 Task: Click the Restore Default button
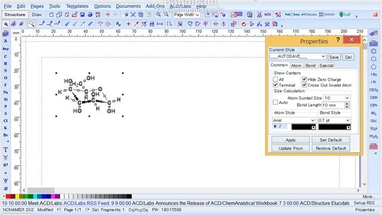[331, 148]
